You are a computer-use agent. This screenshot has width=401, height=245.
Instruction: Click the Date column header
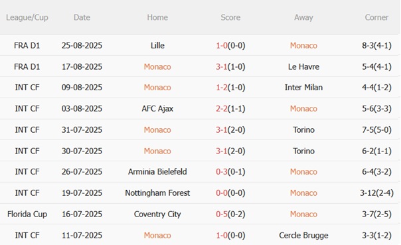[82, 17]
